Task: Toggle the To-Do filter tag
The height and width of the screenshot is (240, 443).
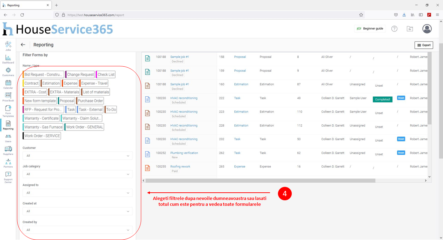Action: pos(111,109)
